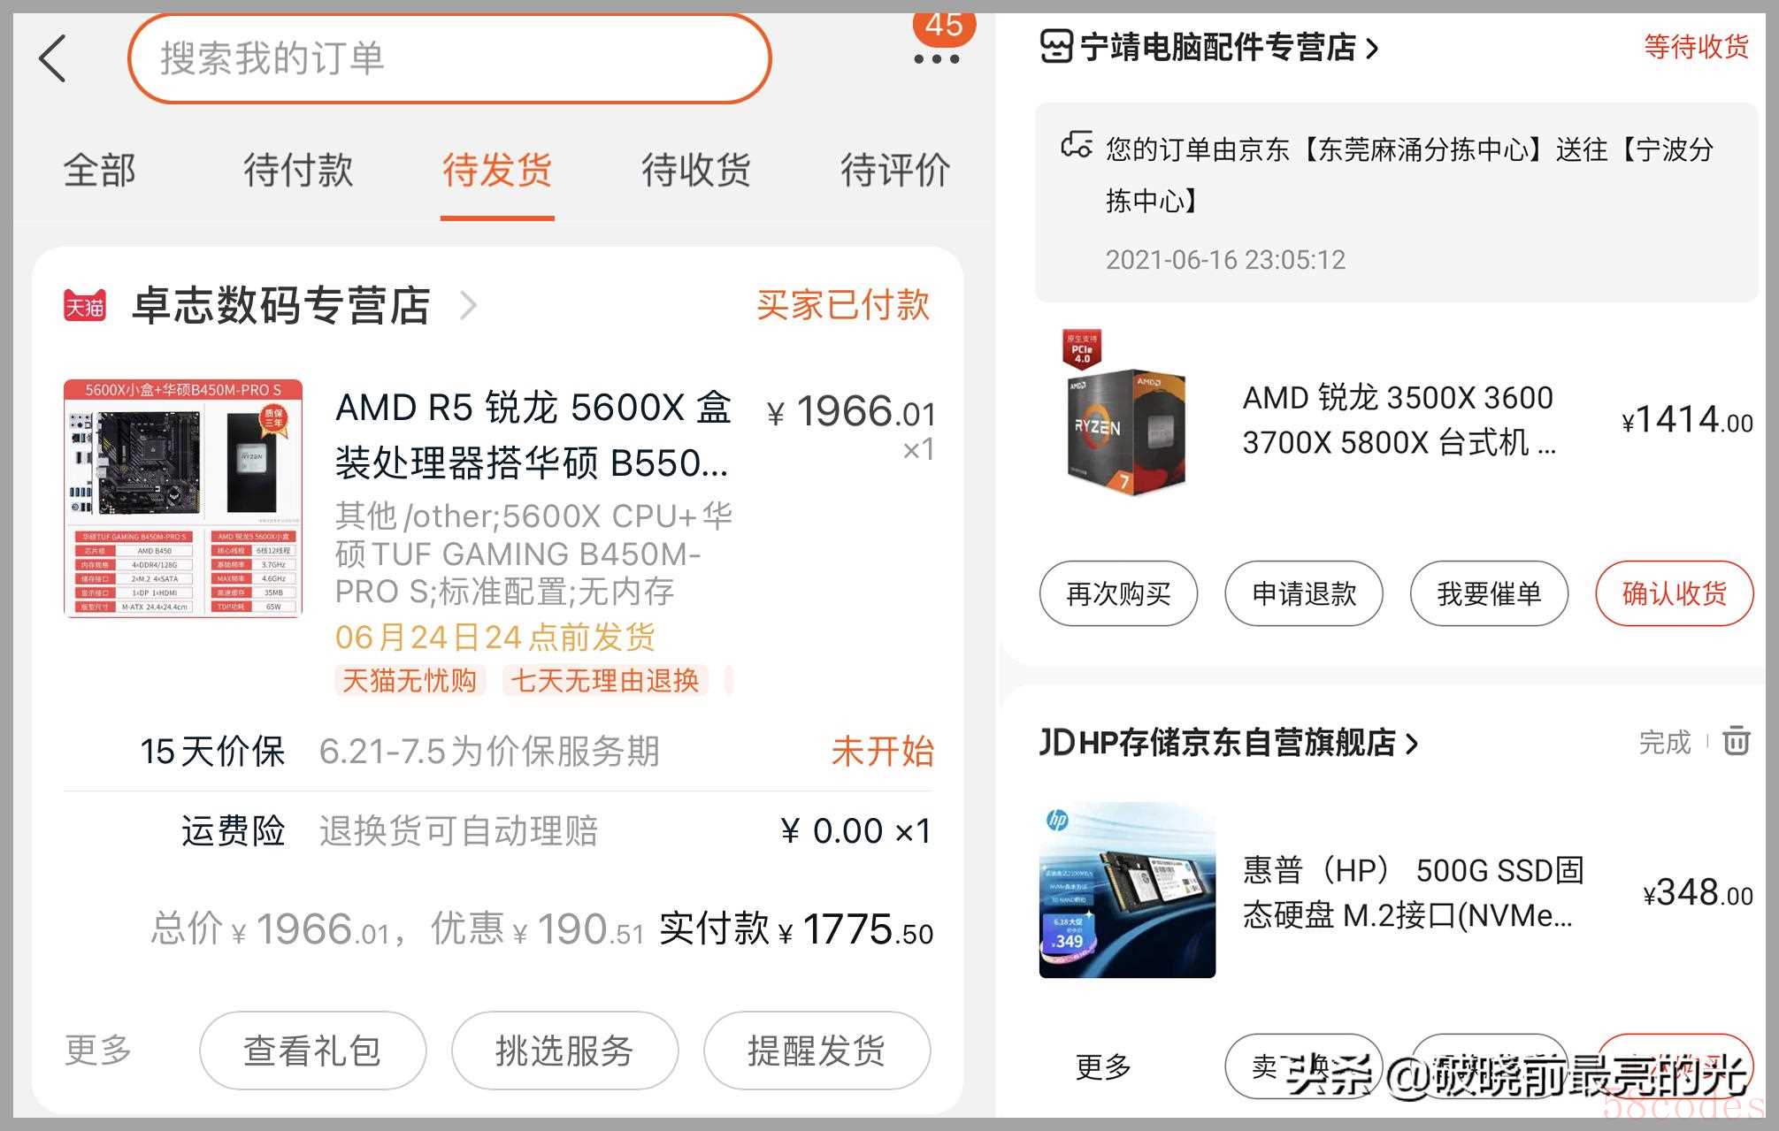
Task: Expand 卓志数码专营店 store chevron
Action: tap(469, 306)
